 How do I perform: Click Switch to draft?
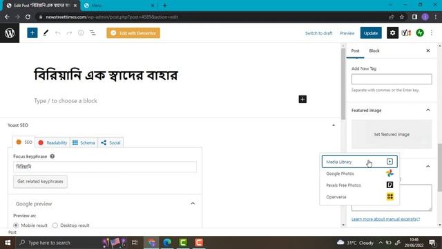[x=318, y=33]
